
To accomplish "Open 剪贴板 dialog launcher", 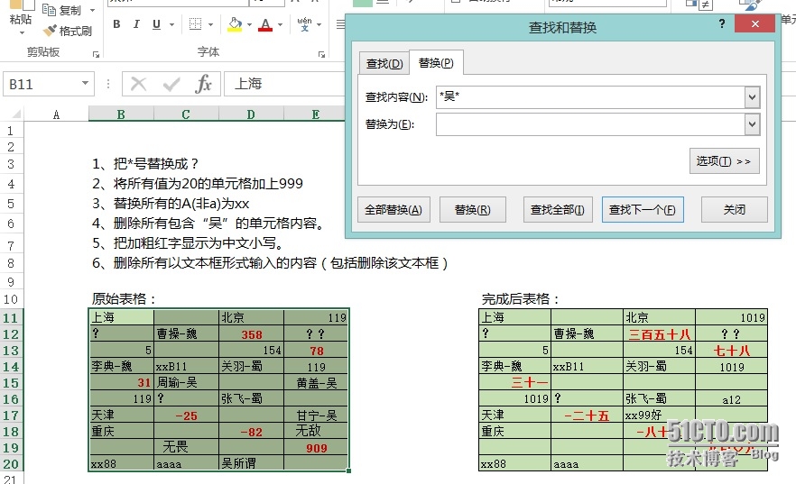I will [96, 54].
